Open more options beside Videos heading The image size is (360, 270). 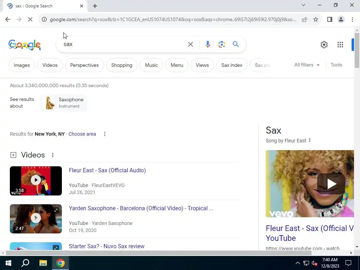pyautogui.click(x=53, y=155)
